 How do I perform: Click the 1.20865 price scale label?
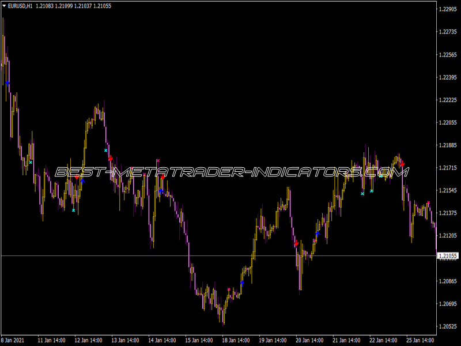coord(448,281)
